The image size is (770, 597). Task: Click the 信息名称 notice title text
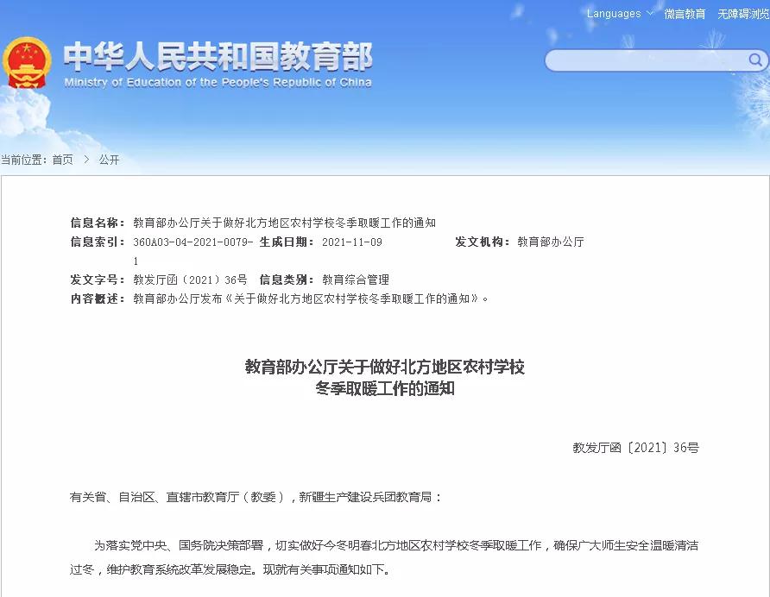(x=284, y=223)
